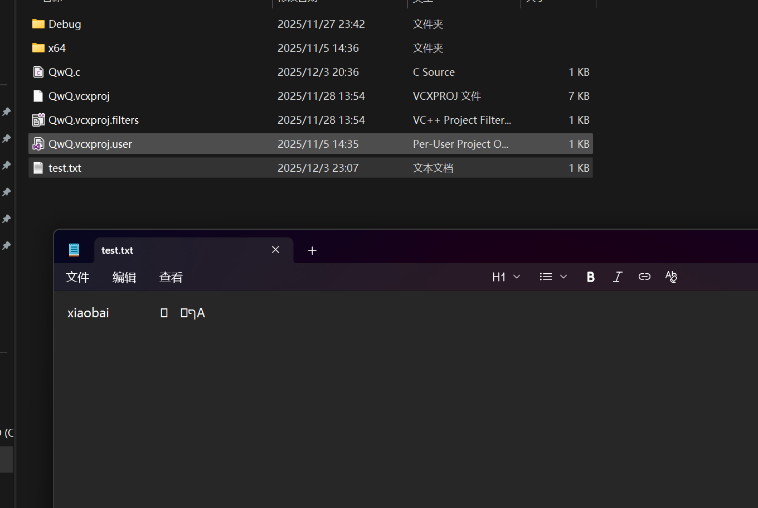Image resolution: width=758 pixels, height=508 pixels.
Task: Close the test.txt tab in Notepad
Action: tap(275, 250)
